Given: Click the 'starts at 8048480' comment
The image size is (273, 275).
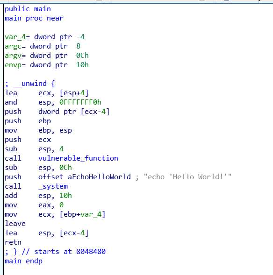Looking at the screenshot, I should 70,252.
